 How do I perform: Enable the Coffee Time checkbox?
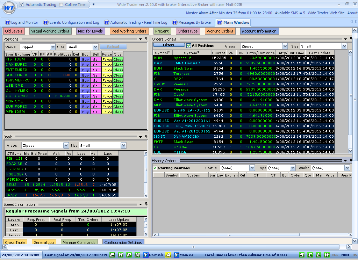click(x=61, y=4)
